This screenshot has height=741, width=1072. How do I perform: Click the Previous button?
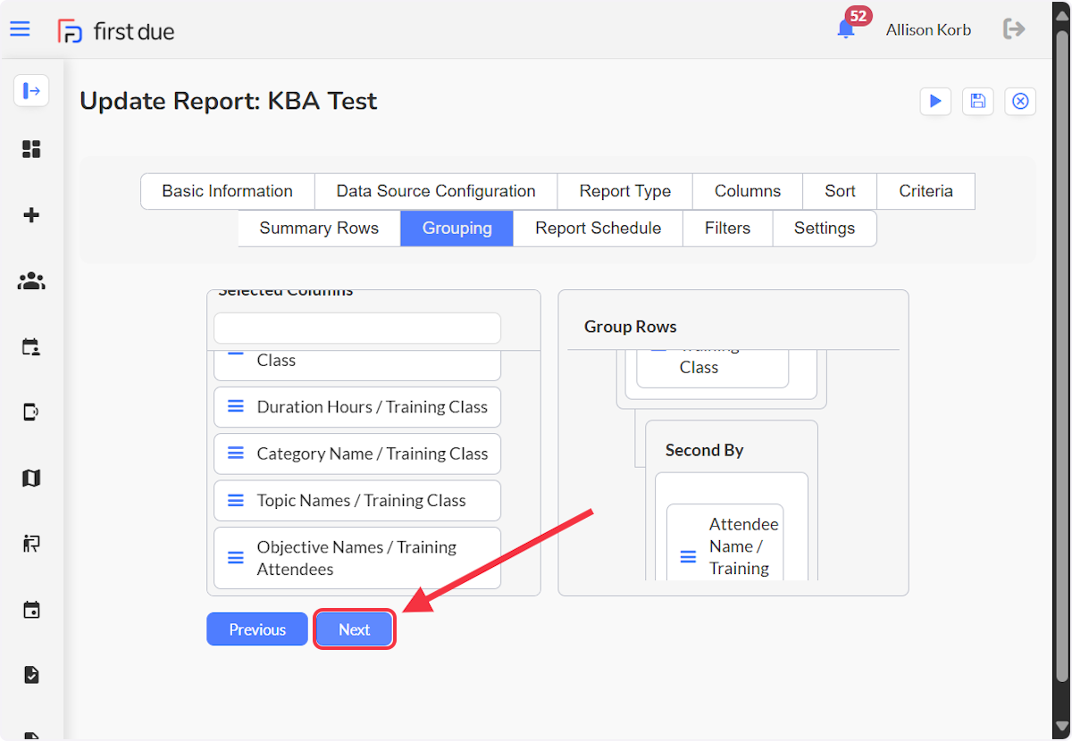pos(257,629)
